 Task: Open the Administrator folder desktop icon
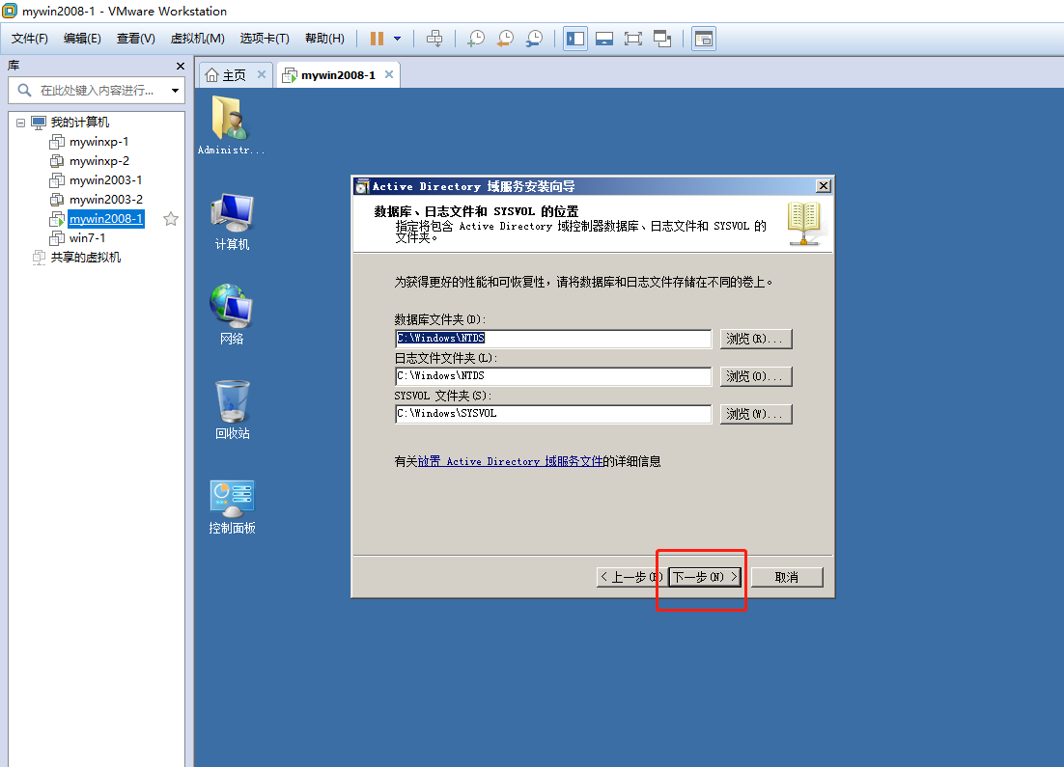[x=232, y=124]
